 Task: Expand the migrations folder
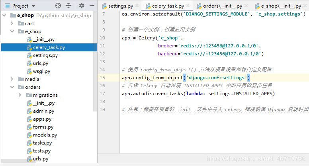tap(20, 95)
